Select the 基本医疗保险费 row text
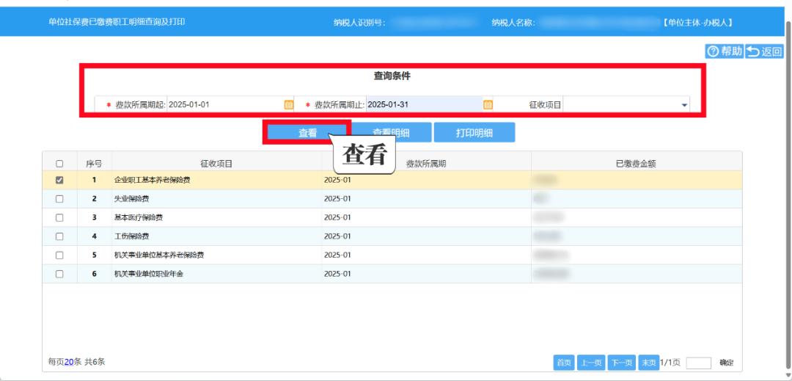 pyautogui.click(x=139, y=218)
